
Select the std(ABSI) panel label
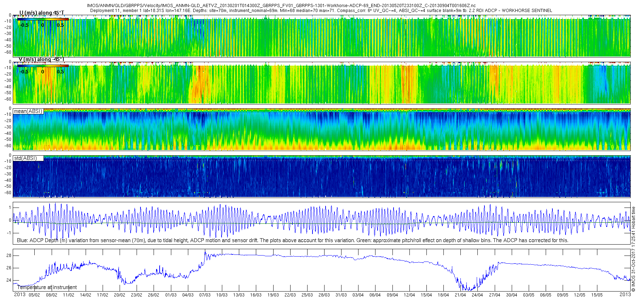tap(25, 158)
